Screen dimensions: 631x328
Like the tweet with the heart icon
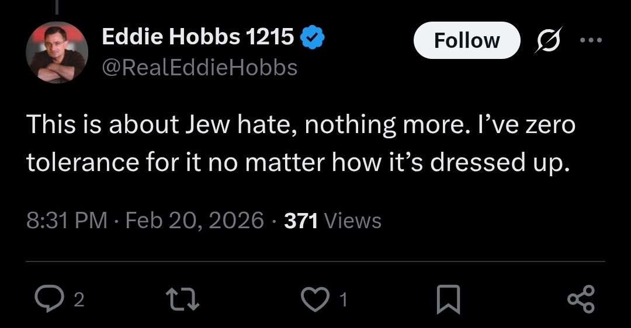coord(314,299)
